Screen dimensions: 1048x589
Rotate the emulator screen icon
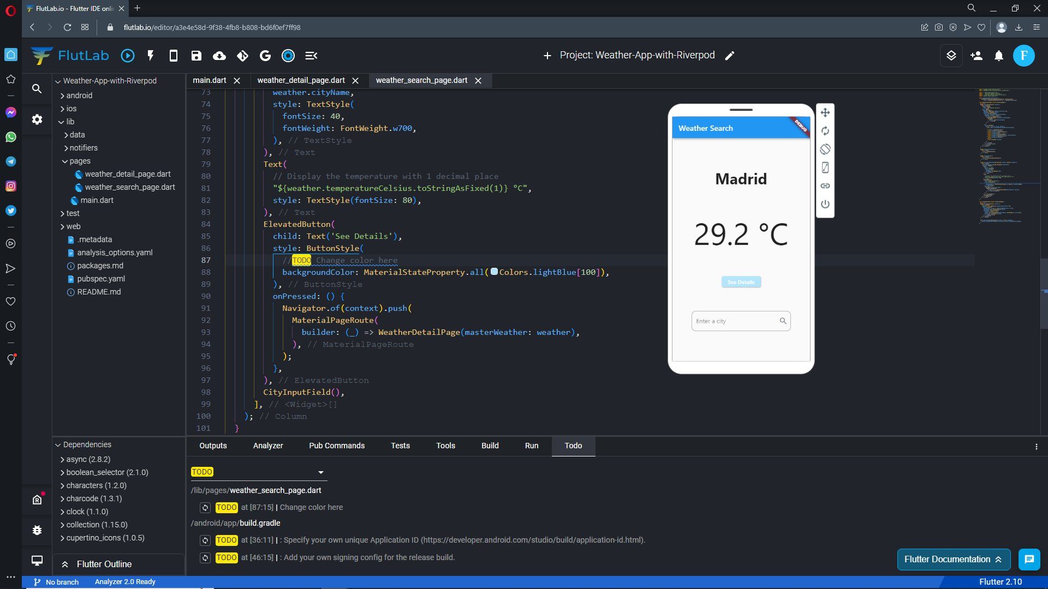pyautogui.click(x=825, y=149)
